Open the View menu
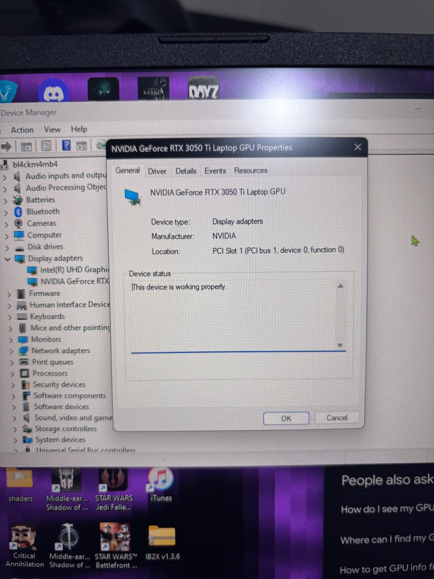Screen dimensions: 434x579 (x=52, y=130)
